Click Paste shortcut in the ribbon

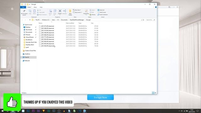pos(42,15)
